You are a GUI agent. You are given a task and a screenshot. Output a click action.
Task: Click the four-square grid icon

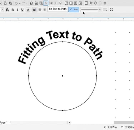click(x=111, y=10)
